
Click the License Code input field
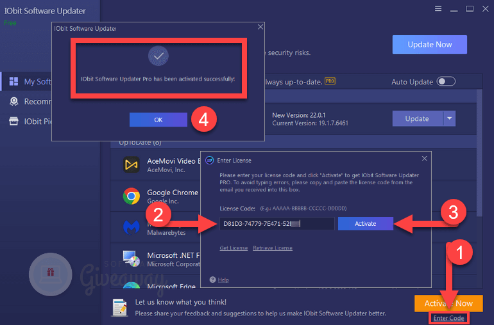(277, 223)
